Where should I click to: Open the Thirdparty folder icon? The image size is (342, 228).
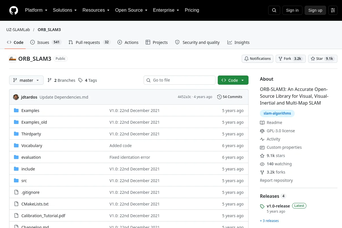click(16, 134)
